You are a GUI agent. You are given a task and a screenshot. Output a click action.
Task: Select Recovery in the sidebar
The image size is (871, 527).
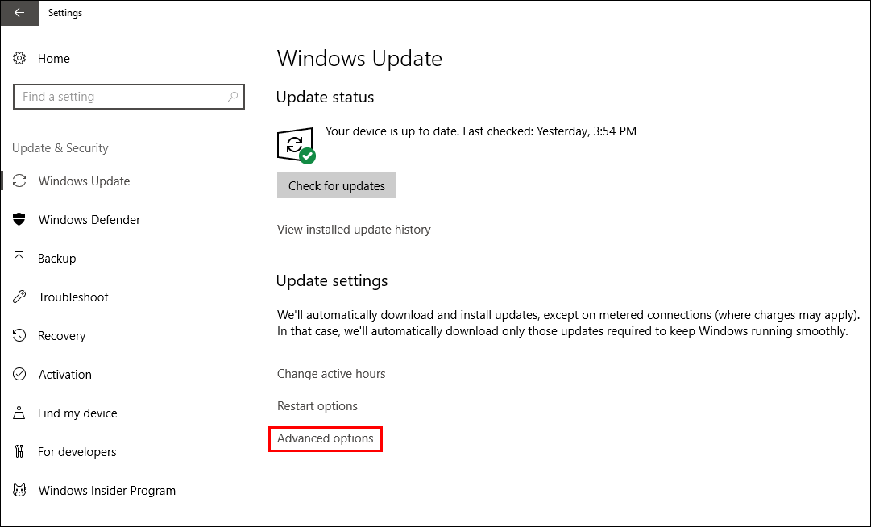62,336
